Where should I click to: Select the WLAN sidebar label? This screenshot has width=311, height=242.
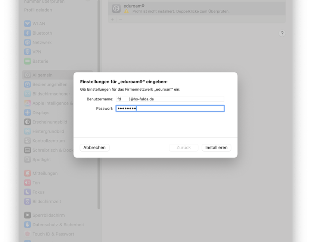[x=39, y=24]
